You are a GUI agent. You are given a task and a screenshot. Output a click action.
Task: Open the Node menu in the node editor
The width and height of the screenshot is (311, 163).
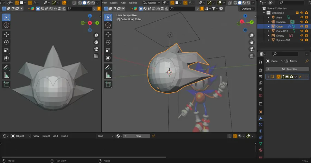(65, 136)
